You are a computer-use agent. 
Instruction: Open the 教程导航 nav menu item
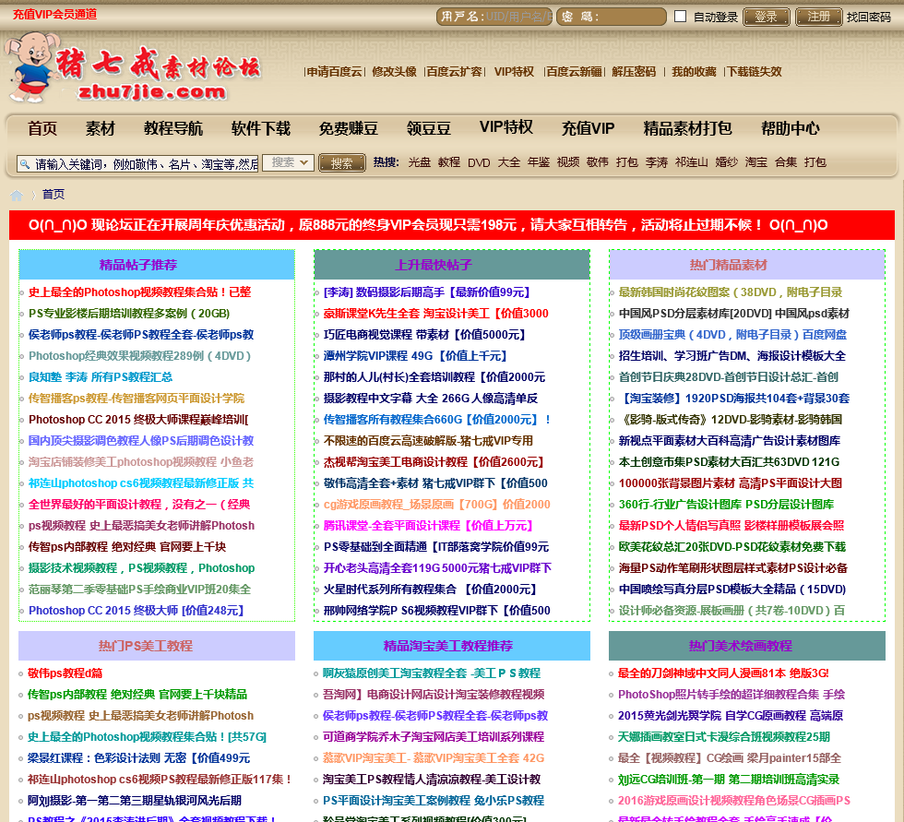tap(173, 128)
